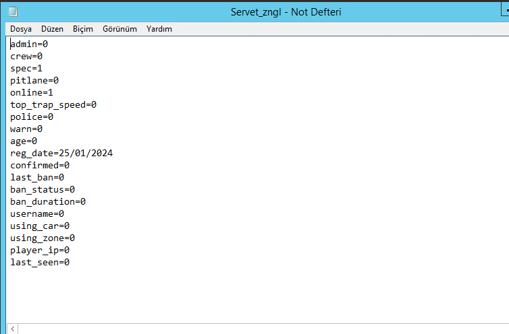Open the Düzen menu
This screenshot has width=509, height=334.
52,29
